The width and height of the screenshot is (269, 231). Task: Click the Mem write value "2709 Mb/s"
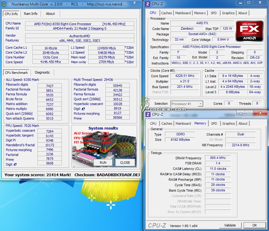106,62
